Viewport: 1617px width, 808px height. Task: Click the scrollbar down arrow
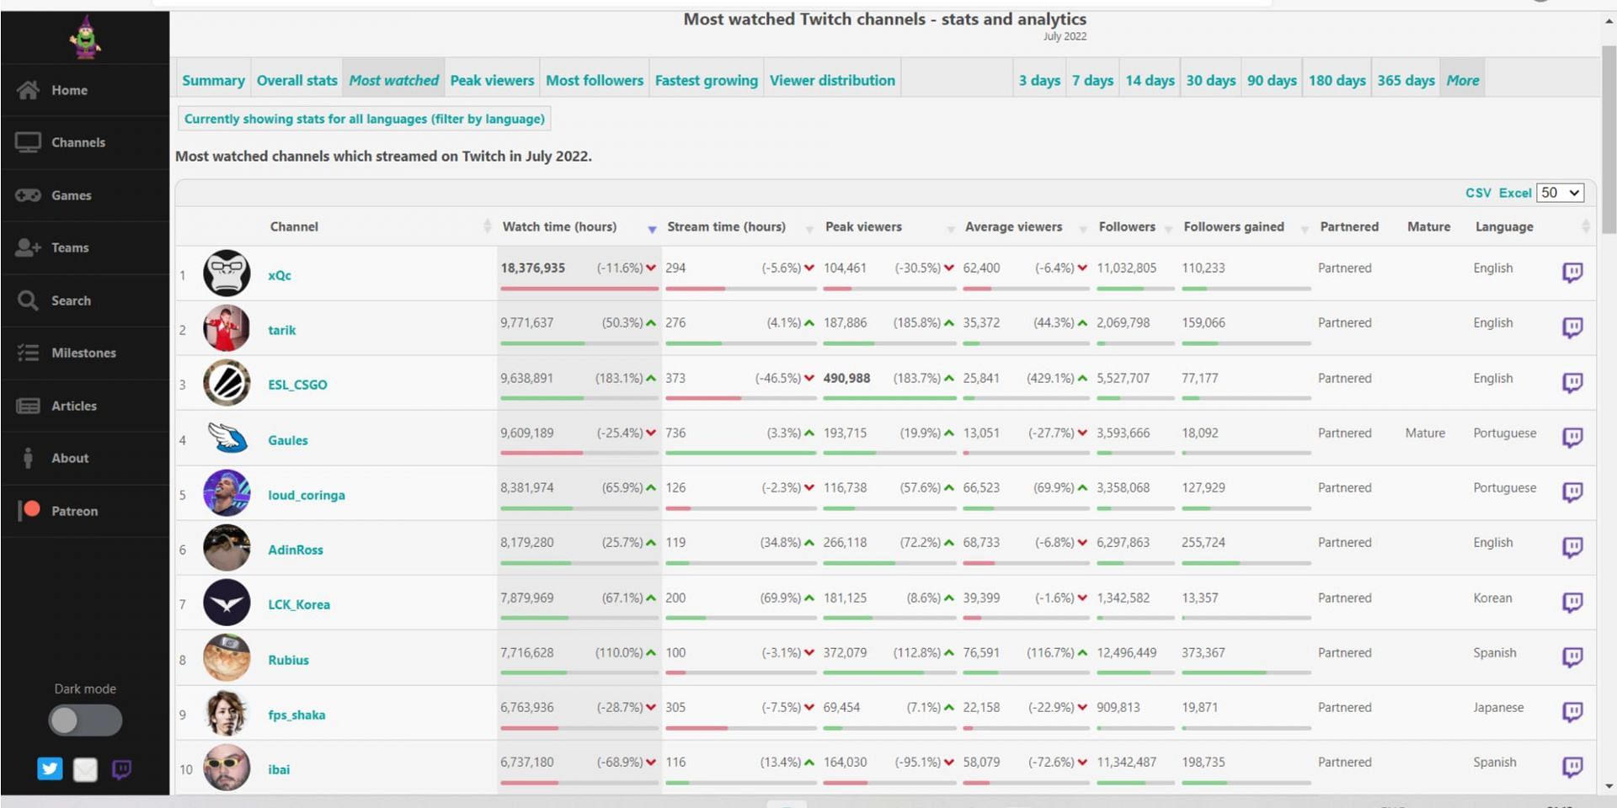pyautogui.click(x=1609, y=786)
